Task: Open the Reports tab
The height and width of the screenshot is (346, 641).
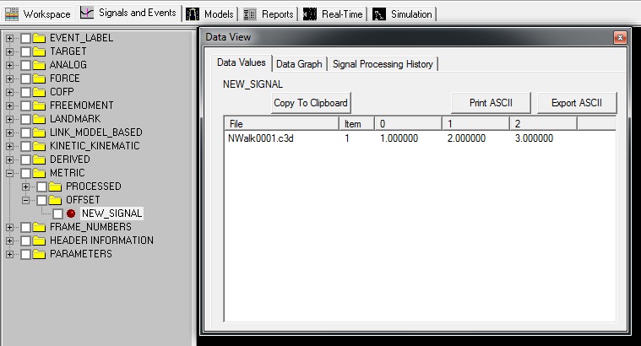Action: [269, 14]
